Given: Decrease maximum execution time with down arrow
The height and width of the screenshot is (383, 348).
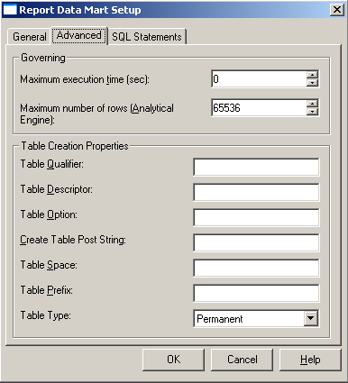Looking at the screenshot, I should (313, 83).
